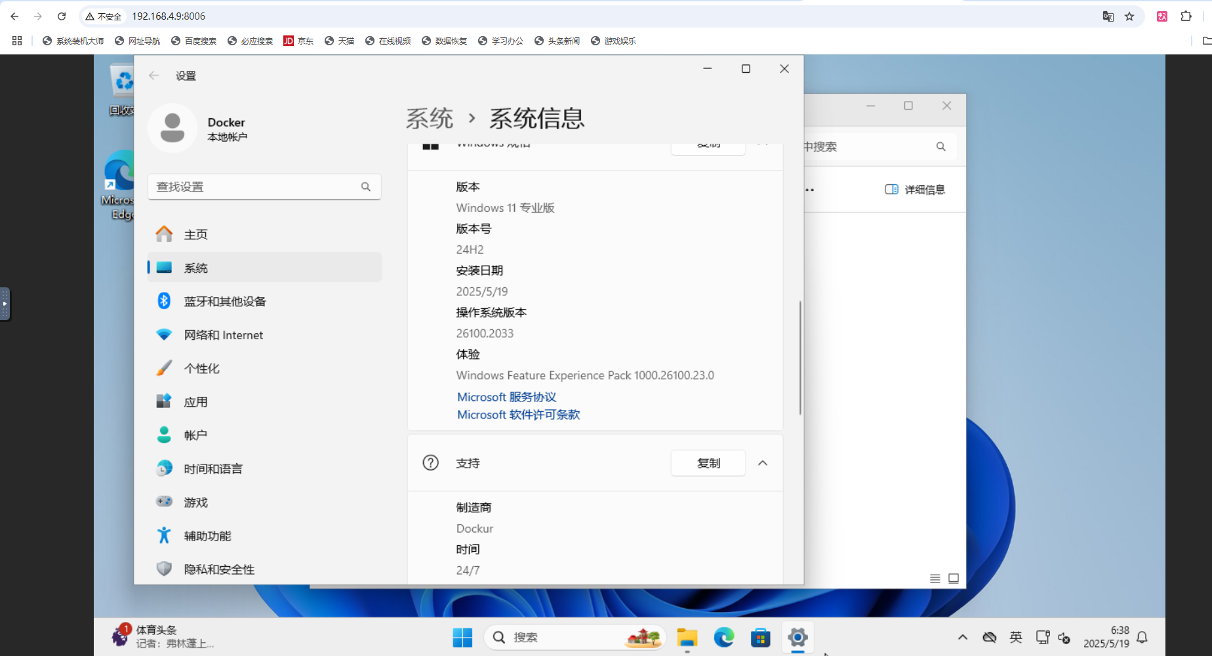This screenshot has height=656, width=1212.
Task: Launch Microsoft Edge from the taskbar
Action: click(724, 637)
